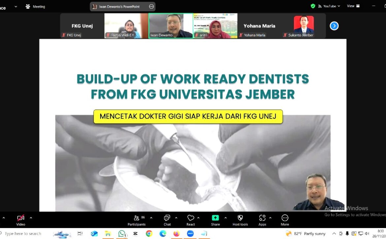Click the yellow MENCETAK DOKTER GIGI banner
Image resolution: width=386 pixels, height=239 pixels.
[188, 117]
